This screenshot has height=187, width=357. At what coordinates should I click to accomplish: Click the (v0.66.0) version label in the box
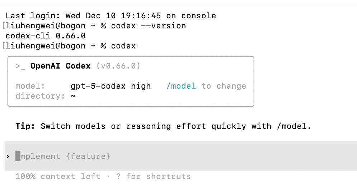tap(118, 66)
